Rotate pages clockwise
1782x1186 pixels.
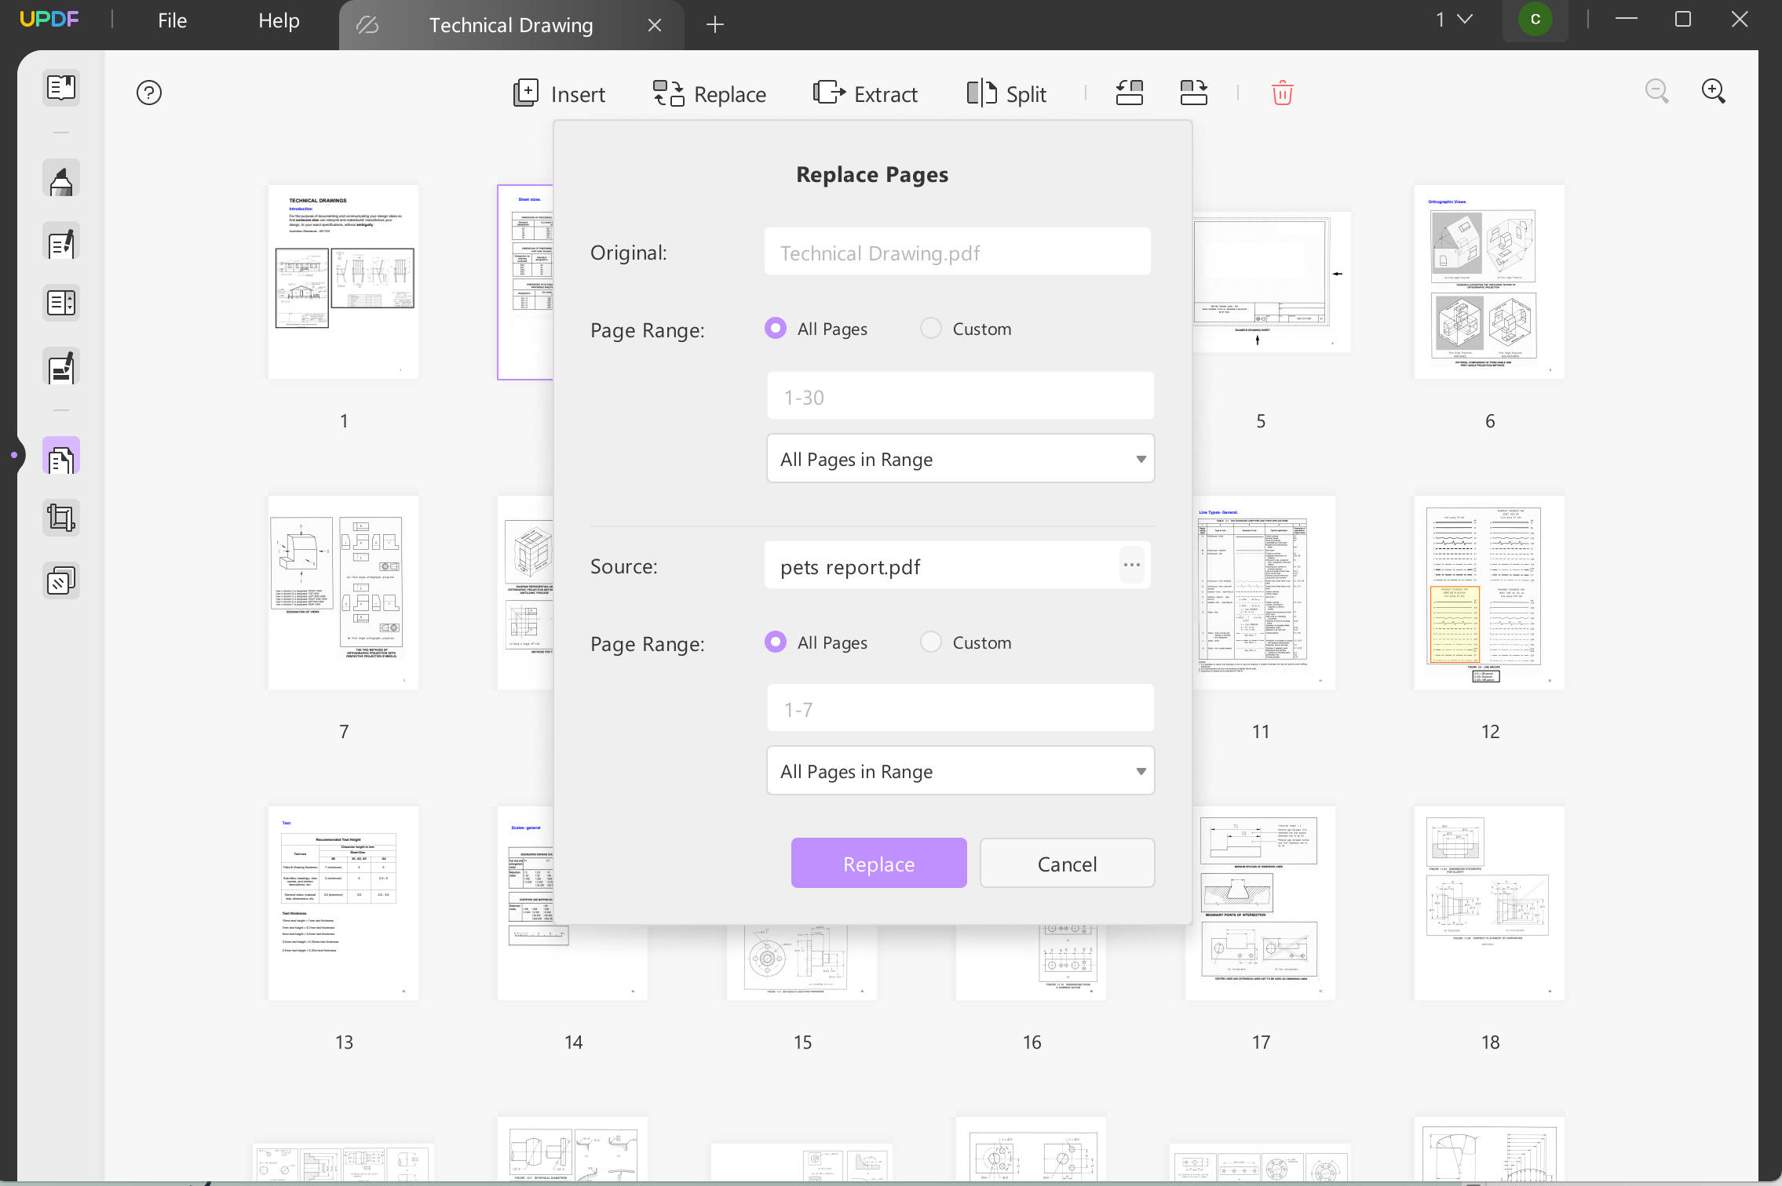coord(1194,93)
